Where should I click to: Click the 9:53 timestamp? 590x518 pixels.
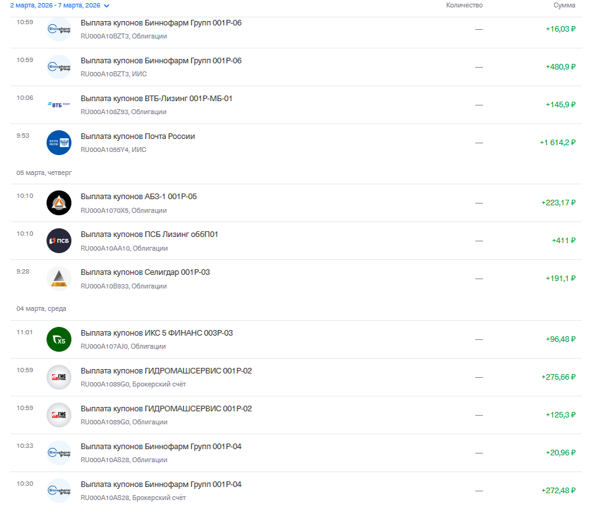[x=22, y=135]
